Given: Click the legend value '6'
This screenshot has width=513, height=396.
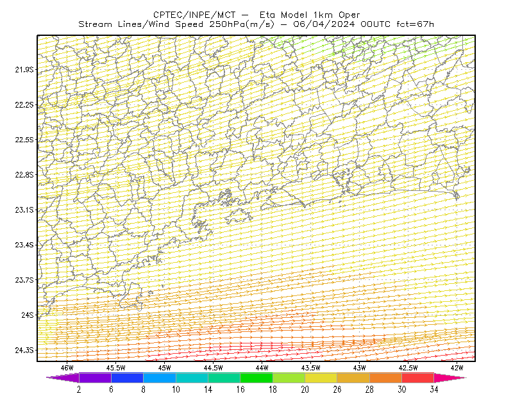Looking at the screenshot, I should [x=111, y=389].
